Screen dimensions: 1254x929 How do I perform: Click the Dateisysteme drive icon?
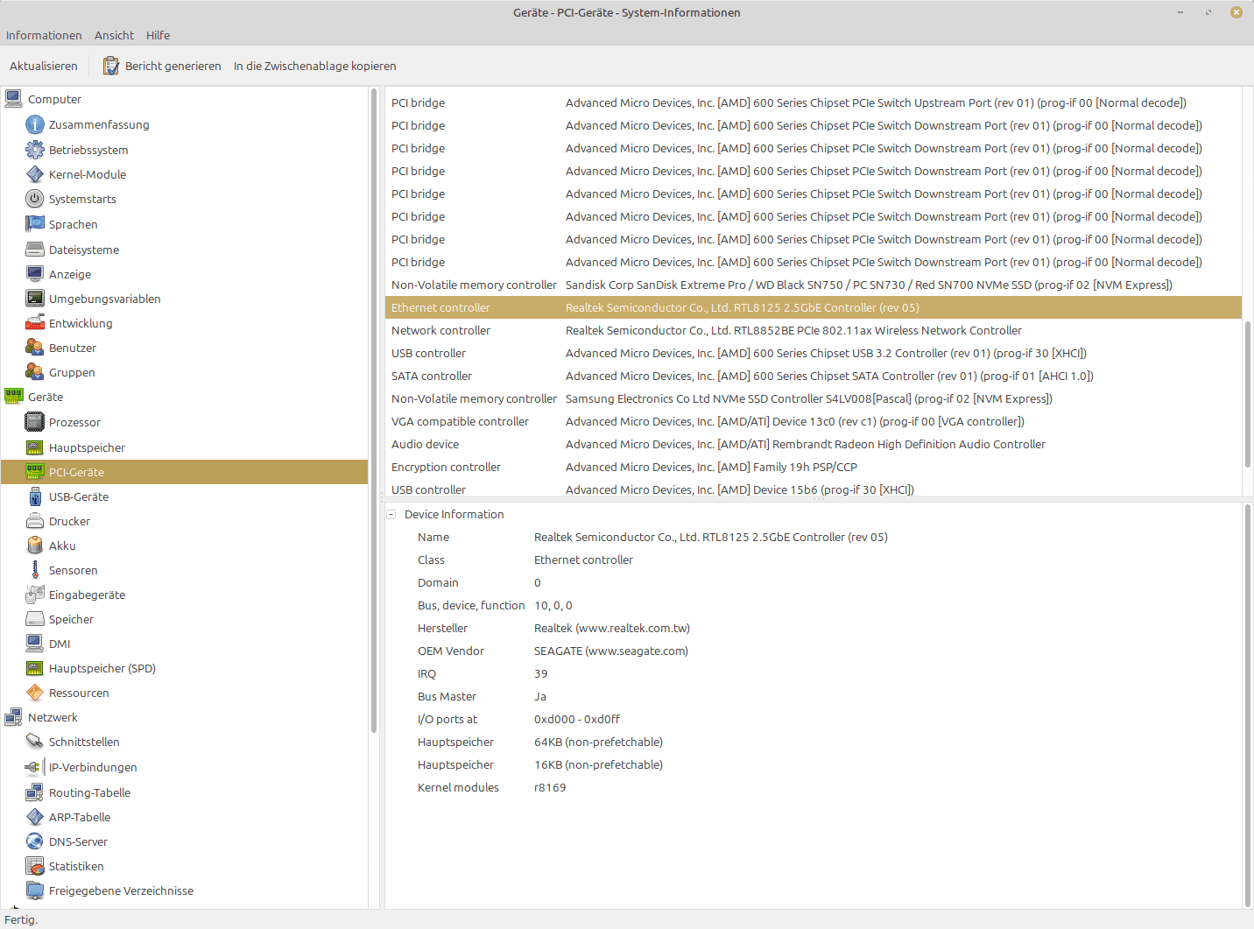click(x=35, y=250)
